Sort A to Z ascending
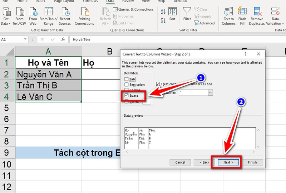 tap(163, 11)
